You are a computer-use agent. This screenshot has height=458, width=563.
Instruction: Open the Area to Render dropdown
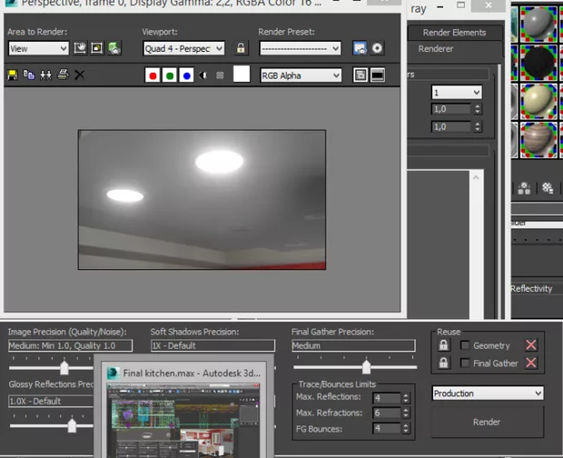tap(38, 48)
